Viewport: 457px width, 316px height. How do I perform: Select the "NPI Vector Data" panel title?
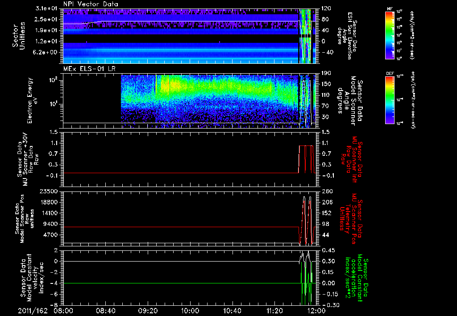(91, 4)
